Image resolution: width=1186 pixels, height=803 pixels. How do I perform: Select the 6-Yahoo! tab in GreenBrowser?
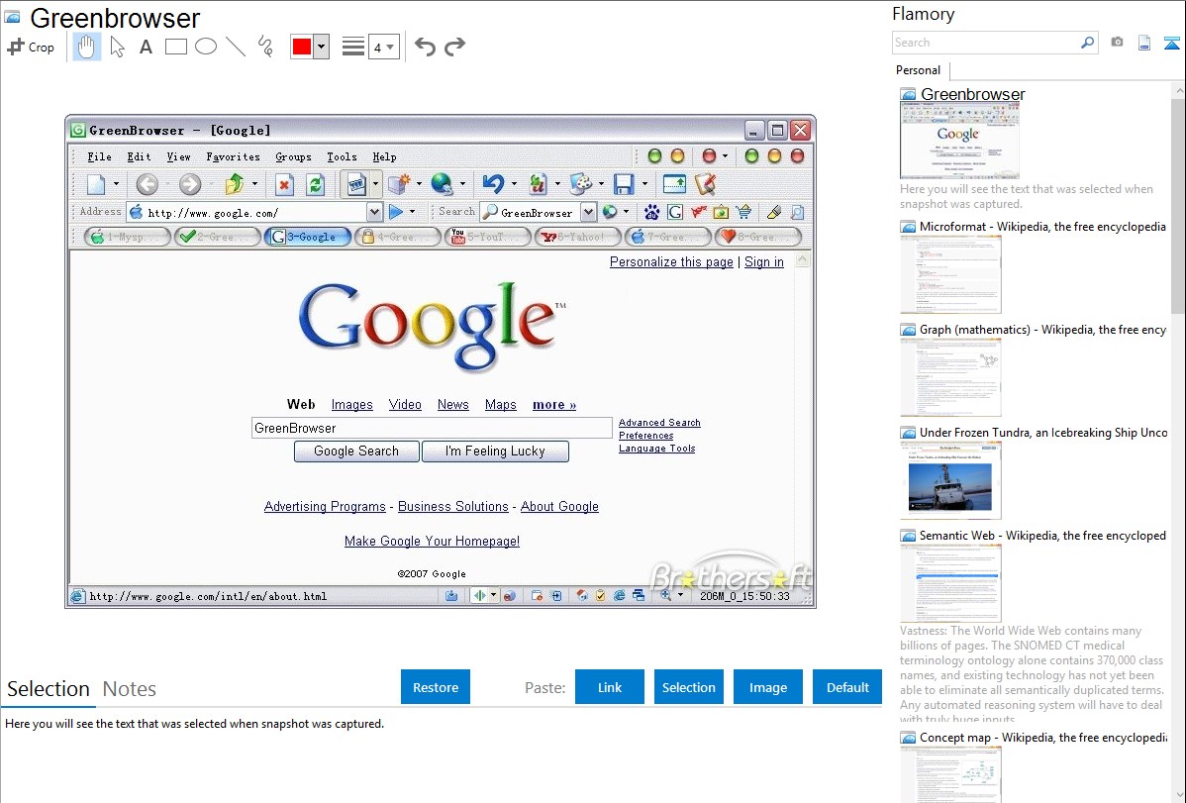click(578, 237)
